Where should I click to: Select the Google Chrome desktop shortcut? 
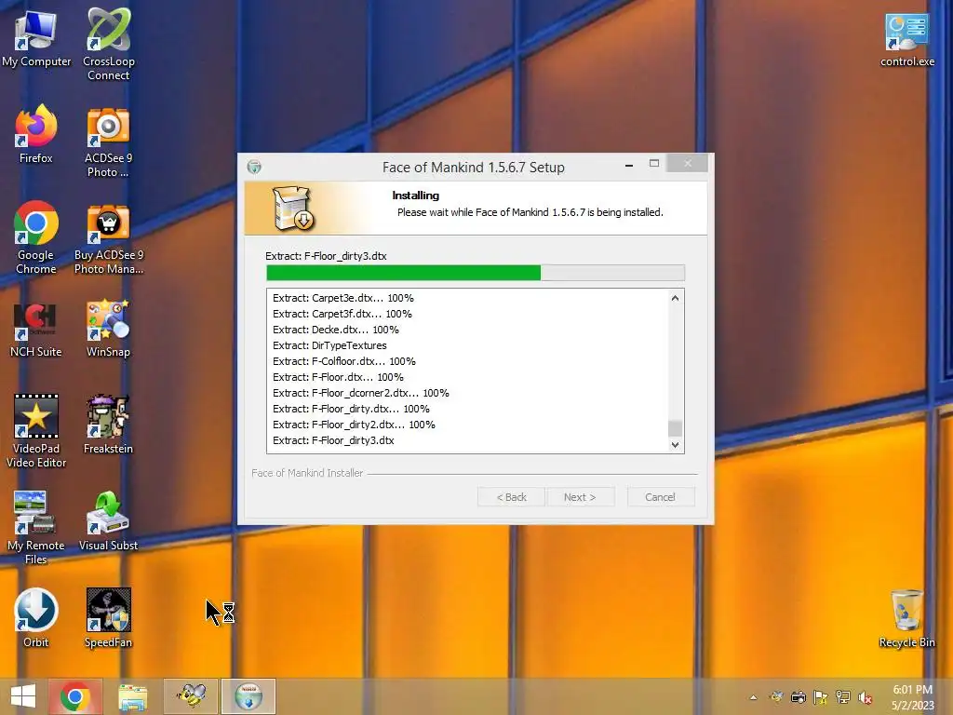(36, 238)
